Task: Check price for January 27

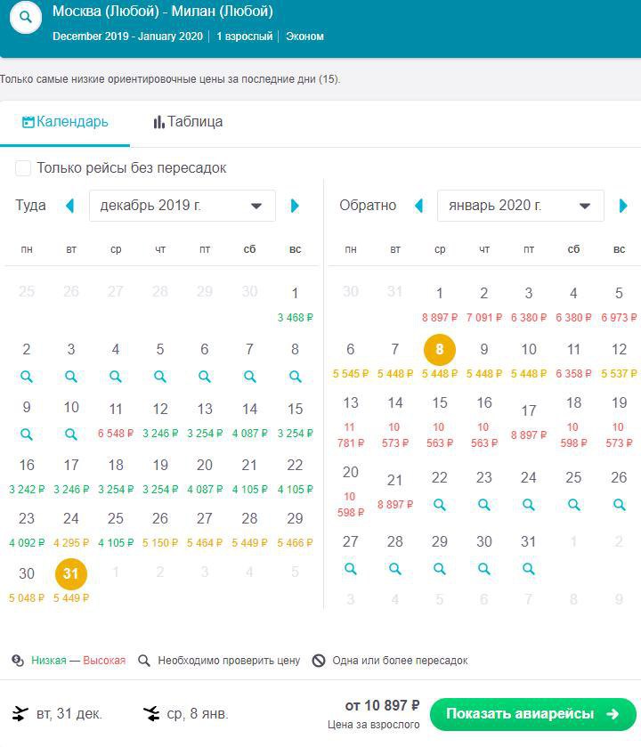Action: (x=351, y=568)
